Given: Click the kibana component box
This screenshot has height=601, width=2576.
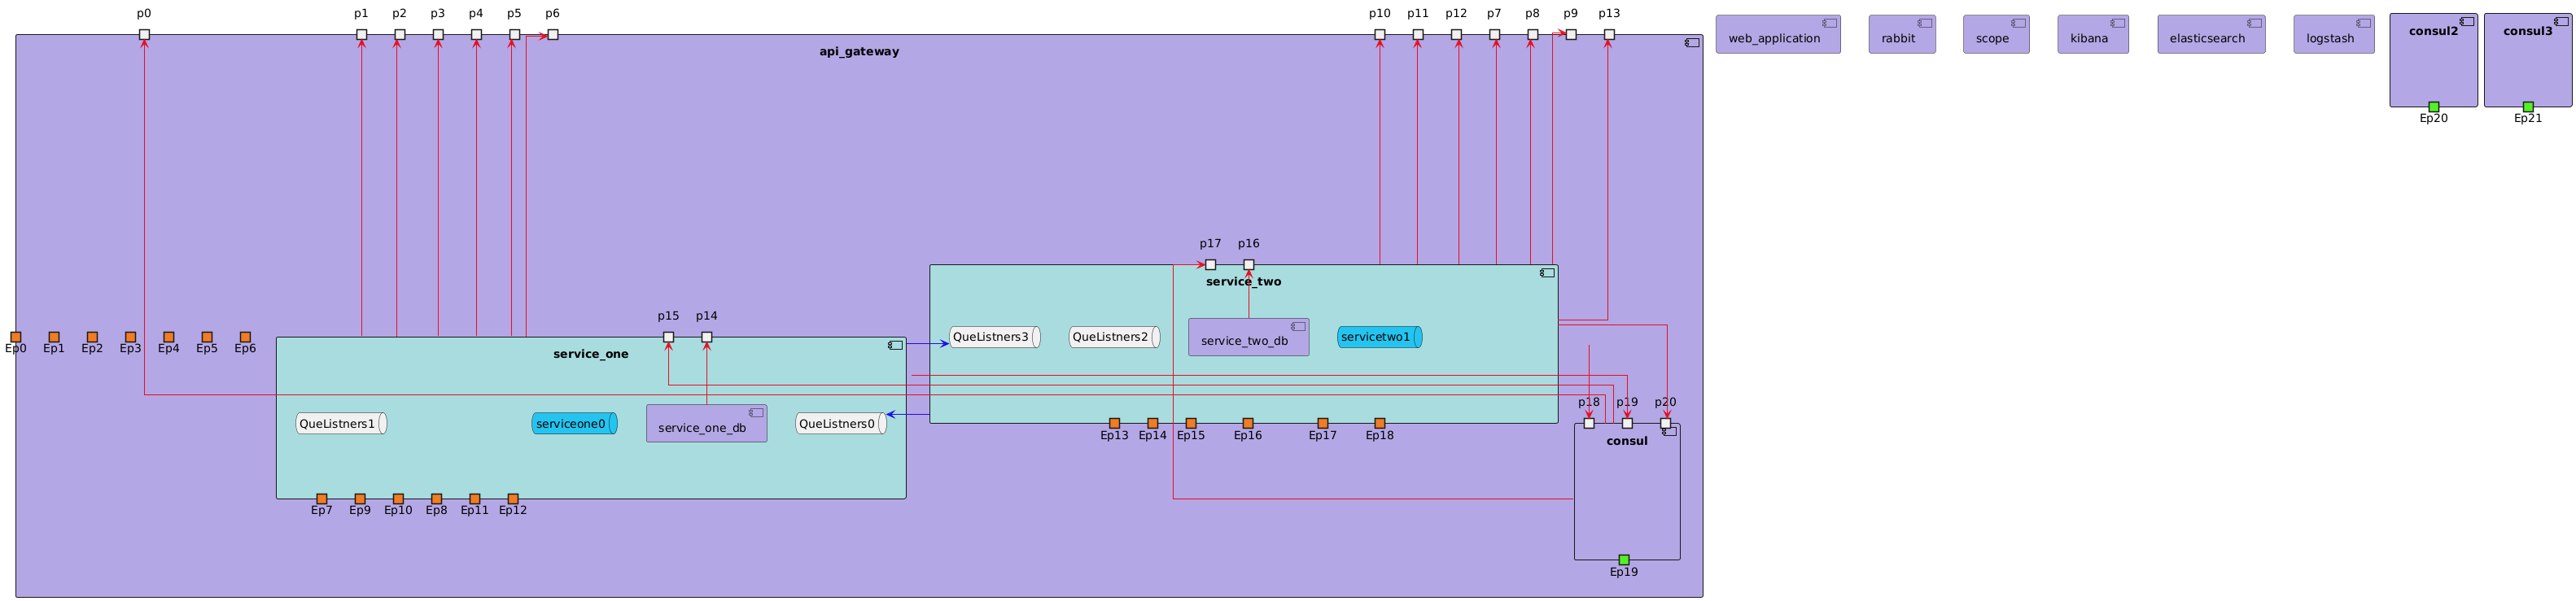Looking at the screenshot, I should pos(2092,35).
